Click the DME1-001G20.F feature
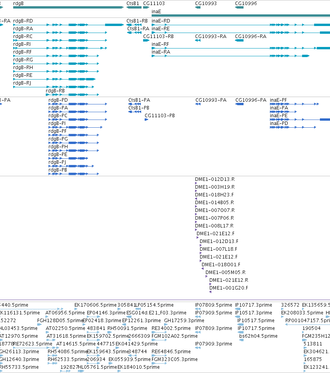This screenshot has height=373, width=330. coord(228,288)
